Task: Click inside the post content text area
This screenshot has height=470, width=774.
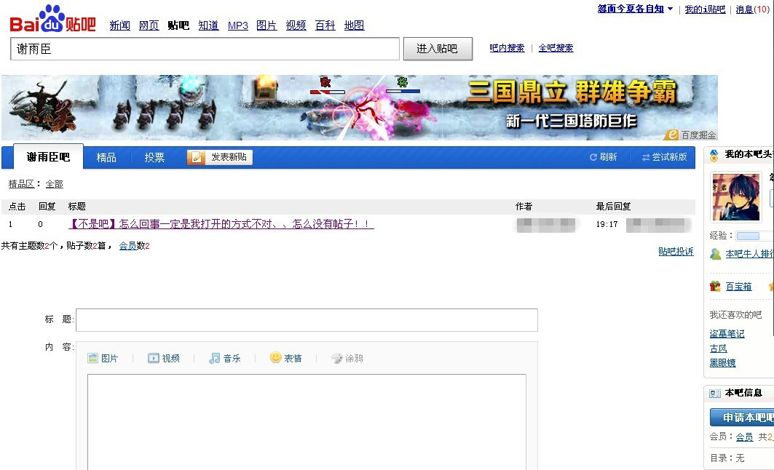Action: point(307,422)
